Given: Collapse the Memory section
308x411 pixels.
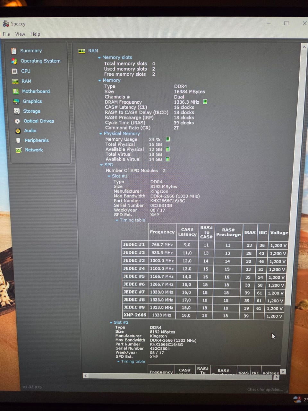Looking at the screenshot, I should click(x=99, y=81).
